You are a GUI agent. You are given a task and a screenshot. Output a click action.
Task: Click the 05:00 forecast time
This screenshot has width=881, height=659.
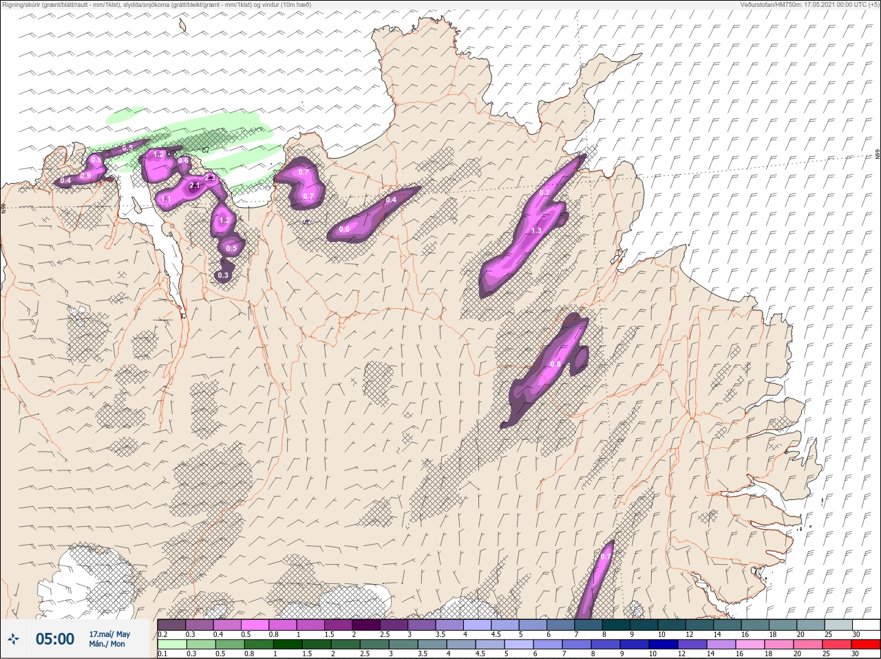[x=55, y=639]
